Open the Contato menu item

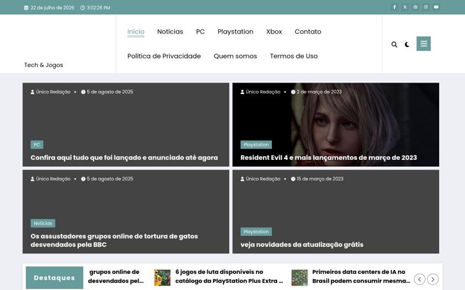308,32
